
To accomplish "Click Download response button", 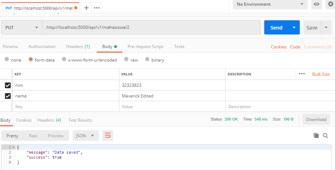I will tap(316, 119).
